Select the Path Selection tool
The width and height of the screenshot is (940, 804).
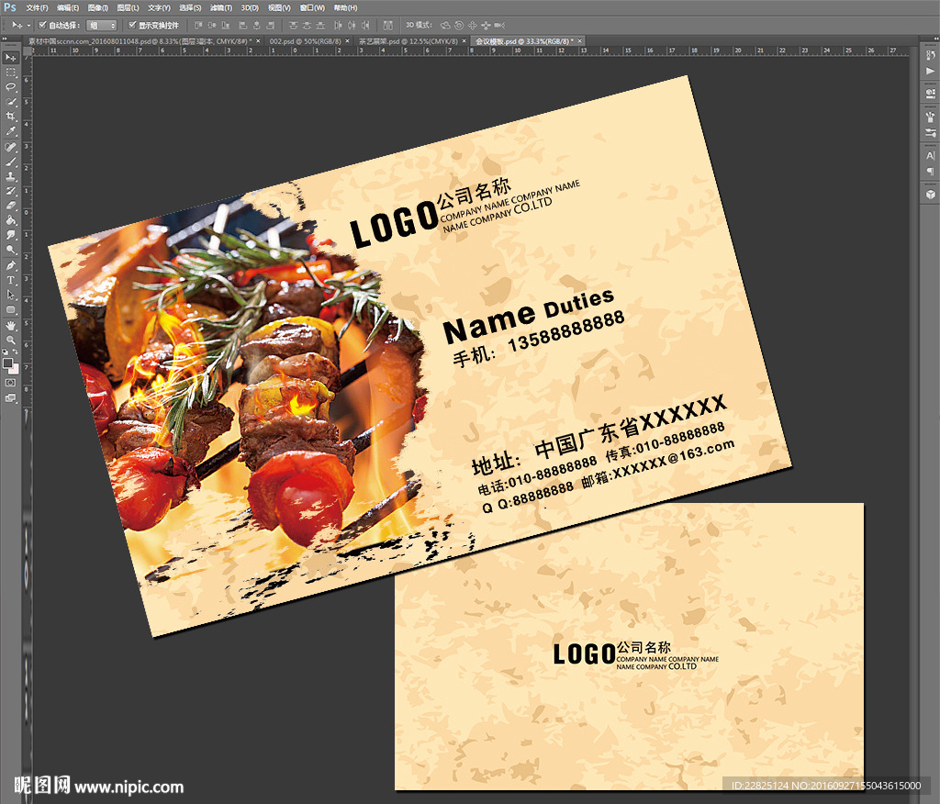(x=10, y=295)
